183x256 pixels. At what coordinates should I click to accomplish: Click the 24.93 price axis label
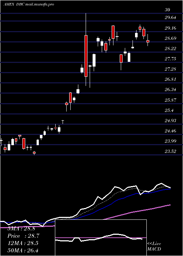[x=171, y=120]
